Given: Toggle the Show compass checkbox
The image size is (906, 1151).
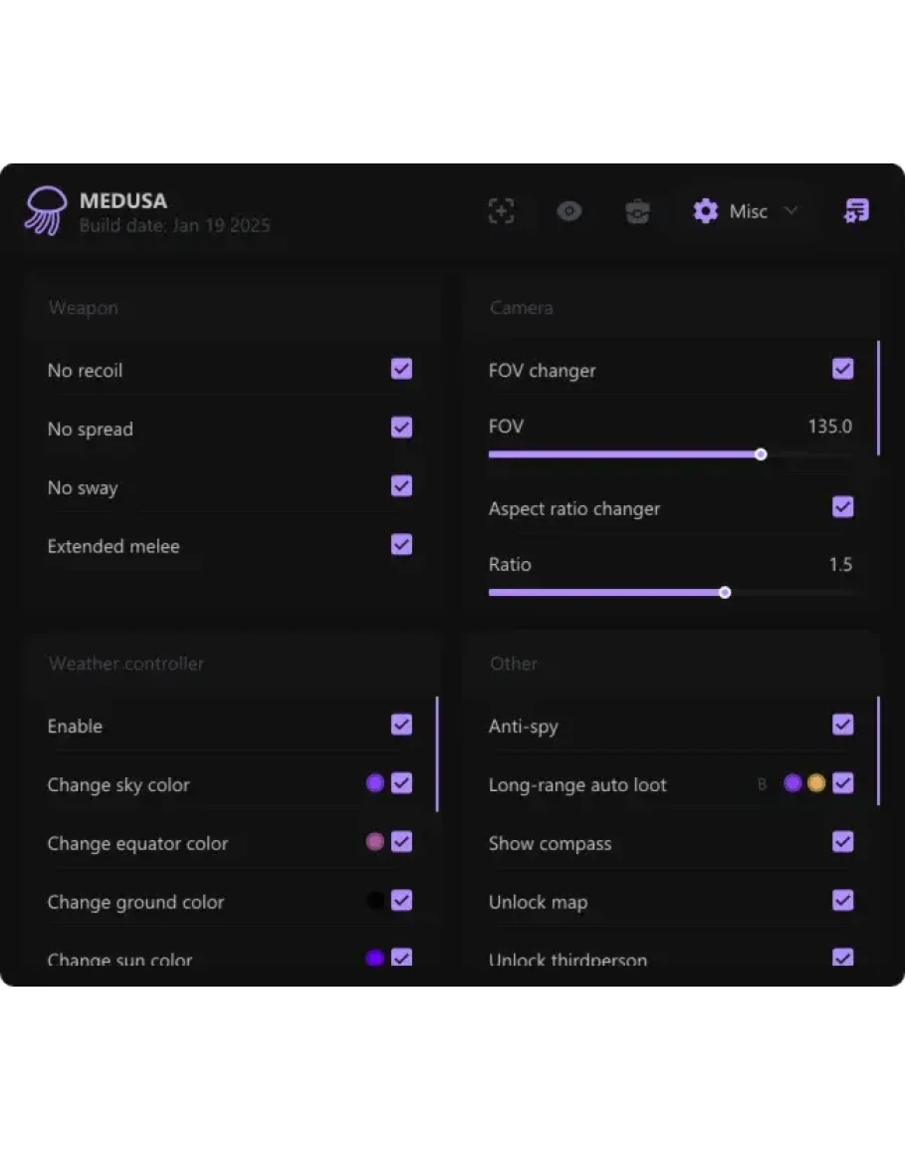Looking at the screenshot, I should tap(842, 842).
